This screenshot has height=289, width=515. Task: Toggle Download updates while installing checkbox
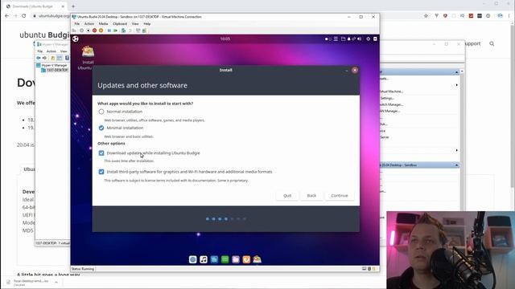(101, 153)
